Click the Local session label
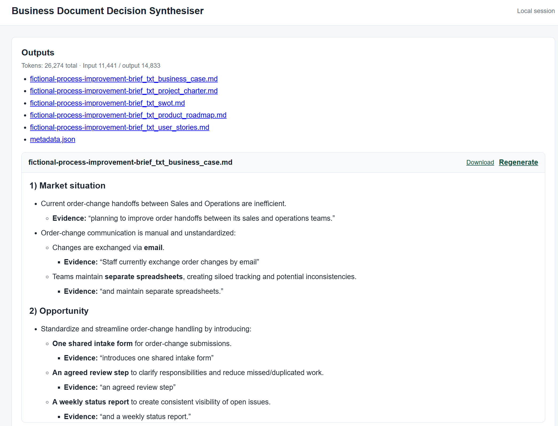The image size is (558, 426). [536, 11]
